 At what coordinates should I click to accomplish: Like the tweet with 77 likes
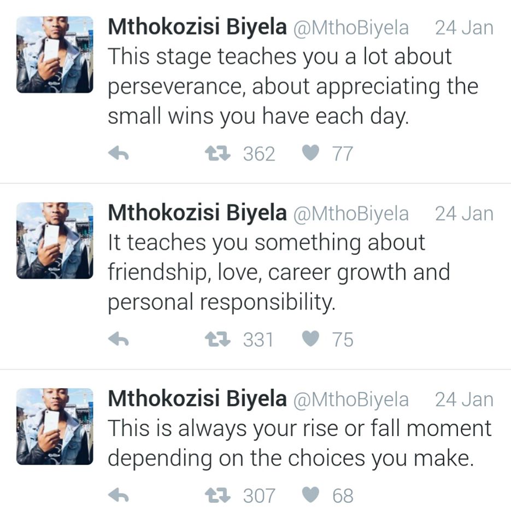(x=310, y=153)
